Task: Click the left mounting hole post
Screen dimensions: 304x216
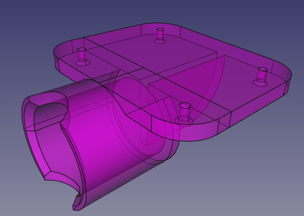Action: (x=82, y=55)
